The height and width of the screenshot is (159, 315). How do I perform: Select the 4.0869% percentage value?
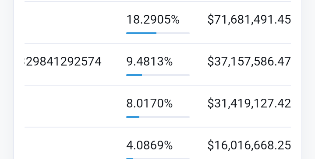click(149, 145)
